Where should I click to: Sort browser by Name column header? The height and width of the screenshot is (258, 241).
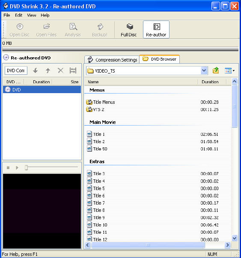[141, 82]
